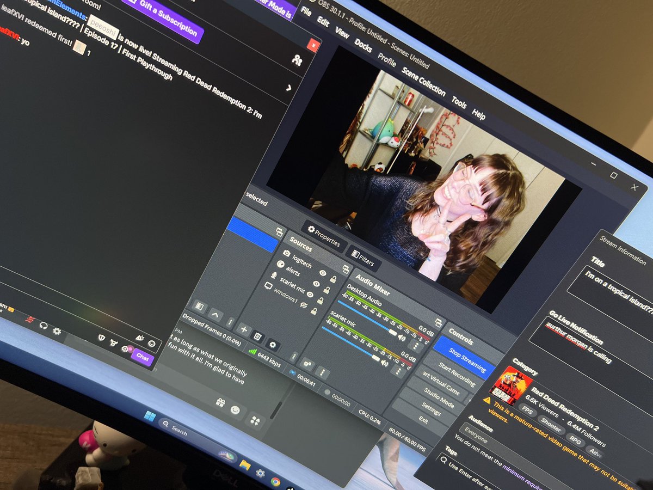This screenshot has width=653, height=490.
Task: Click the monitor icon beside windows1 source
Action: (x=268, y=285)
